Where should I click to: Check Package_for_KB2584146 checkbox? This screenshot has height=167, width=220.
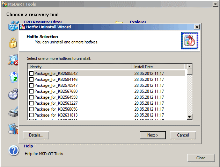31,79
